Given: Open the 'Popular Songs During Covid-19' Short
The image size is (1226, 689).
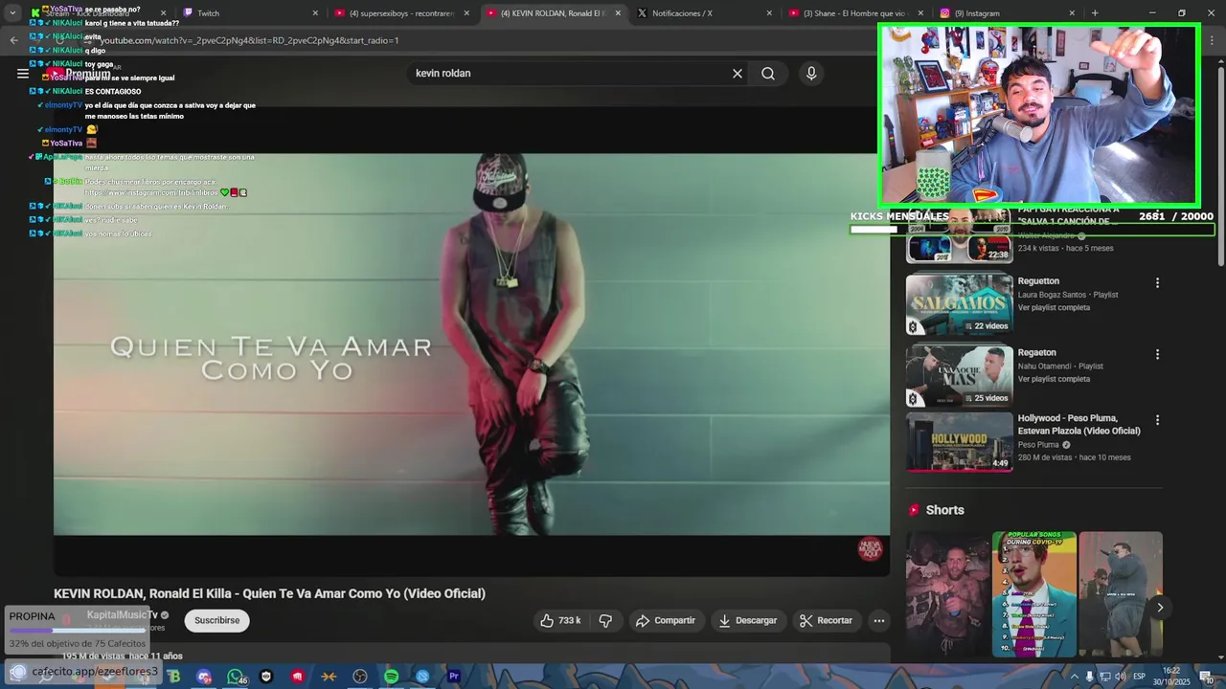Looking at the screenshot, I should pyautogui.click(x=1033, y=594).
